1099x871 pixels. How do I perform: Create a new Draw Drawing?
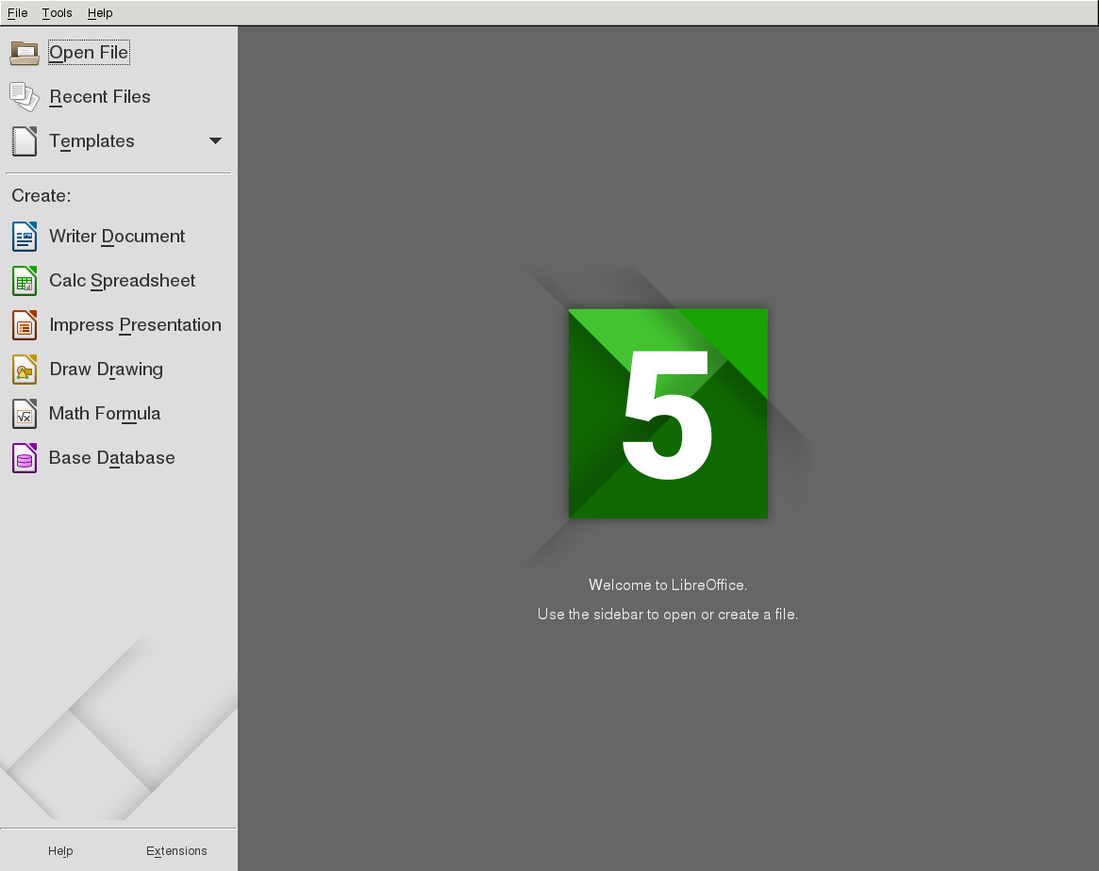click(x=106, y=369)
